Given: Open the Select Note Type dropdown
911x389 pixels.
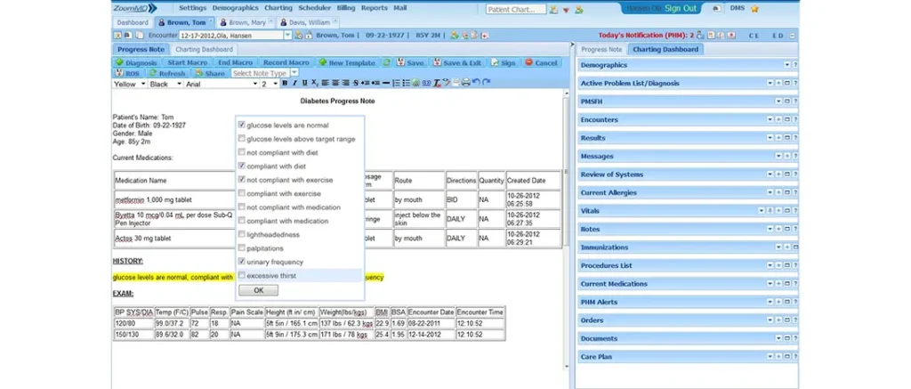Looking at the screenshot, I should 294,73.
